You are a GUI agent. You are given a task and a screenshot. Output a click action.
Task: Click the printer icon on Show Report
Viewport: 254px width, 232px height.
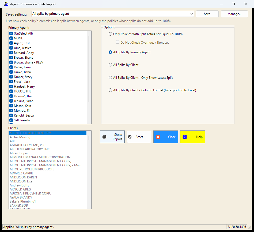tap(104, 137)
